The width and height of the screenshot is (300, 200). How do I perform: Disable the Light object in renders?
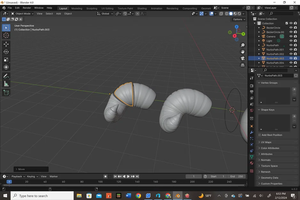tap(296, 41)
